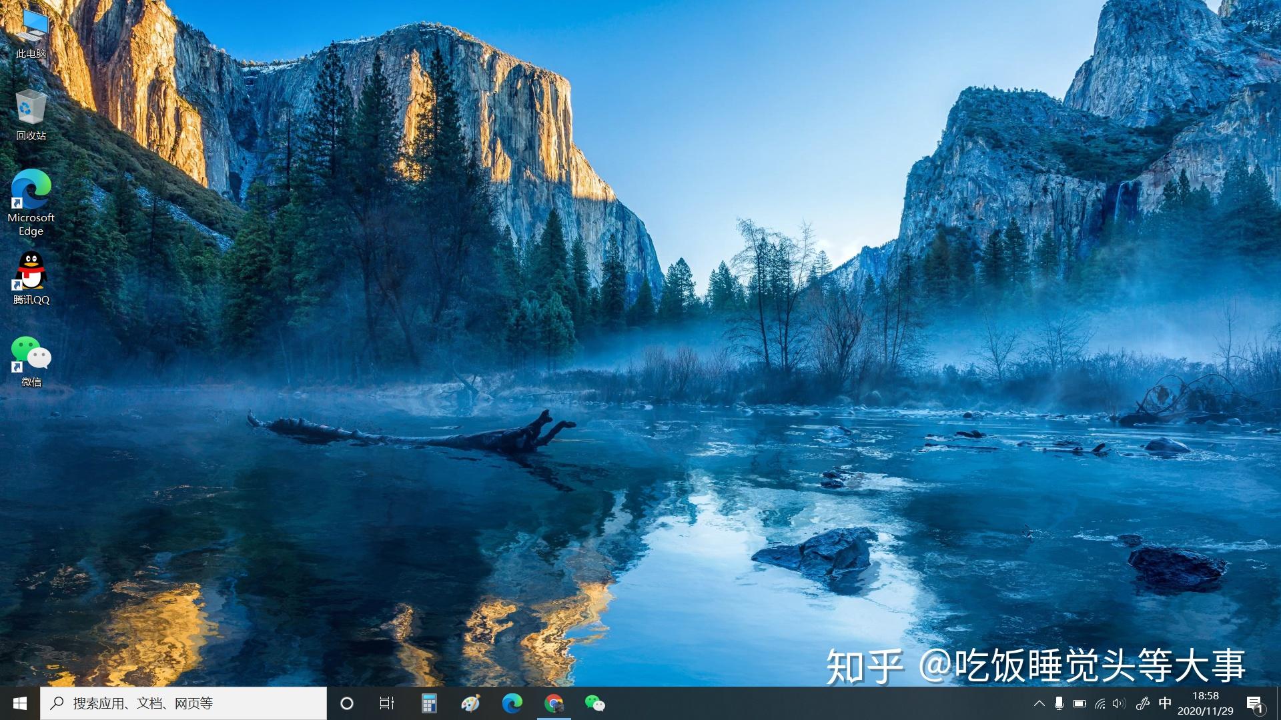Open Windows Ink Workspace pen icon
Screen dimensions: 1281x720
tap(1143, 703)
